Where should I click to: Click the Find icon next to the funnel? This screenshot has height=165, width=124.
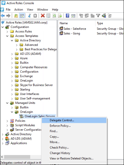click(x=104, y=16)
